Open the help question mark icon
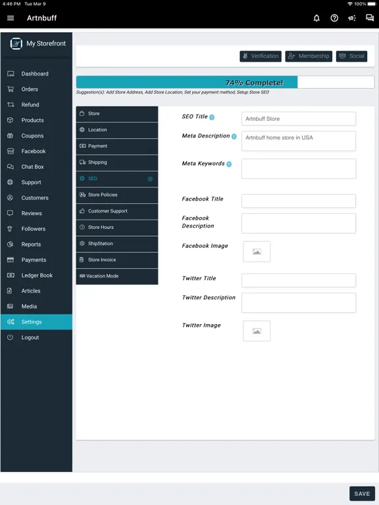 [x=334, y=18]
